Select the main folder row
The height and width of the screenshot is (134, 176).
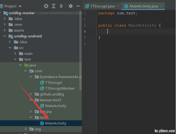click(41, 53)
